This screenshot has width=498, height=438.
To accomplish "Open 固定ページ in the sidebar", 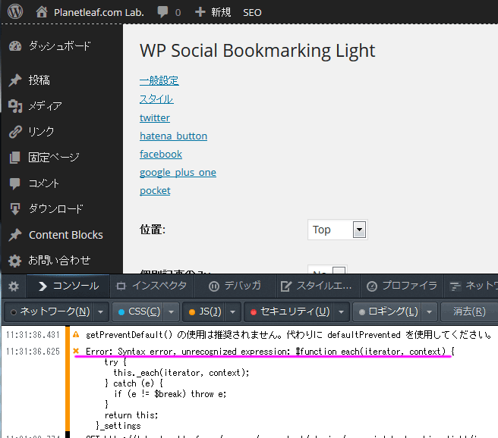I will click(x=54, y=157).
